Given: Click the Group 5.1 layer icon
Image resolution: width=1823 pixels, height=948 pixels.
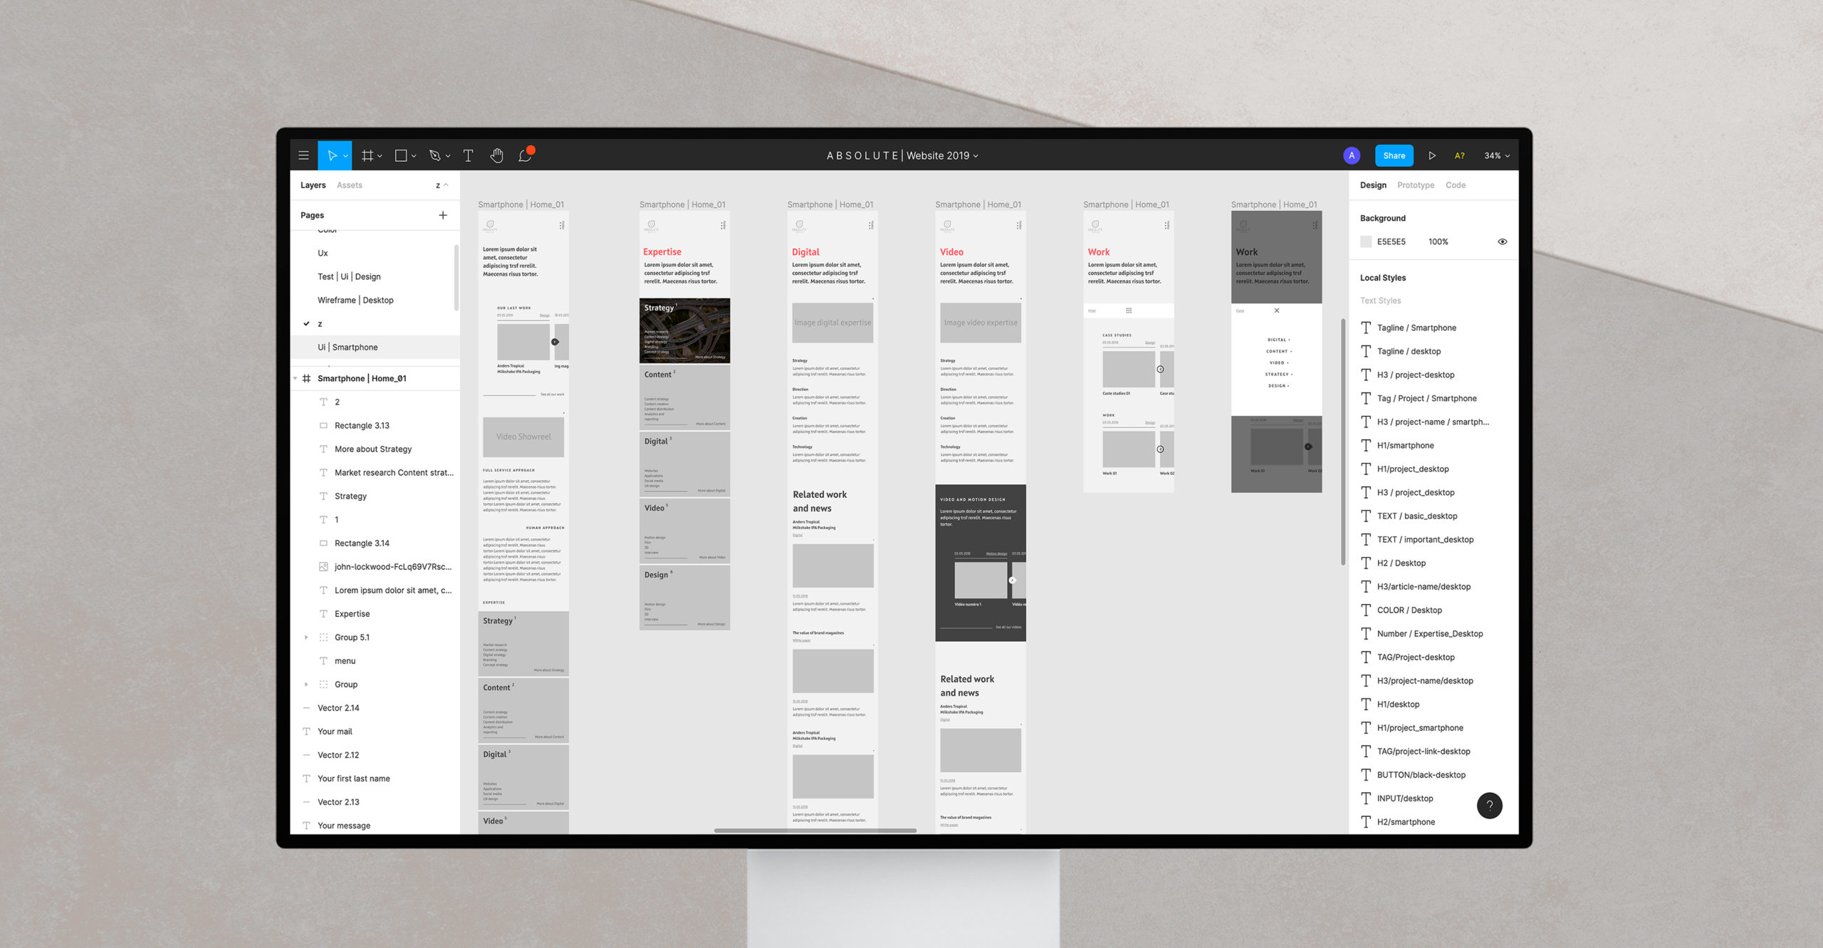Looking at the screenshot, I should pos(323,637).
